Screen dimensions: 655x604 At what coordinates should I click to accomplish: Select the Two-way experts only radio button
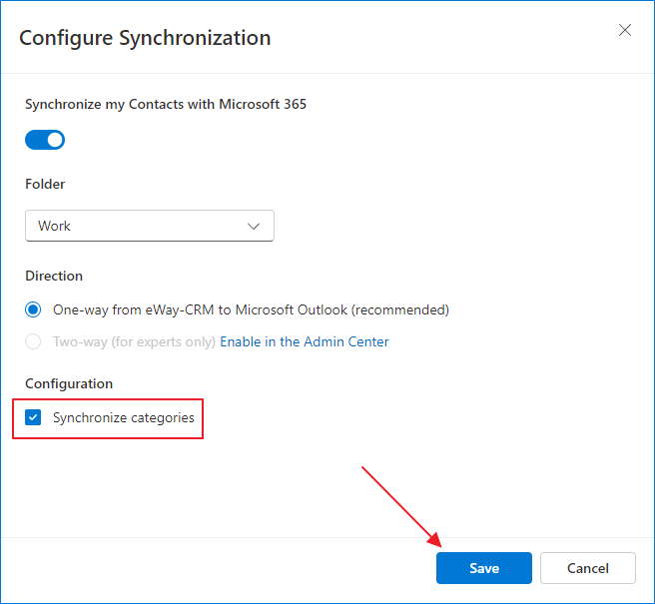[33, 341]
